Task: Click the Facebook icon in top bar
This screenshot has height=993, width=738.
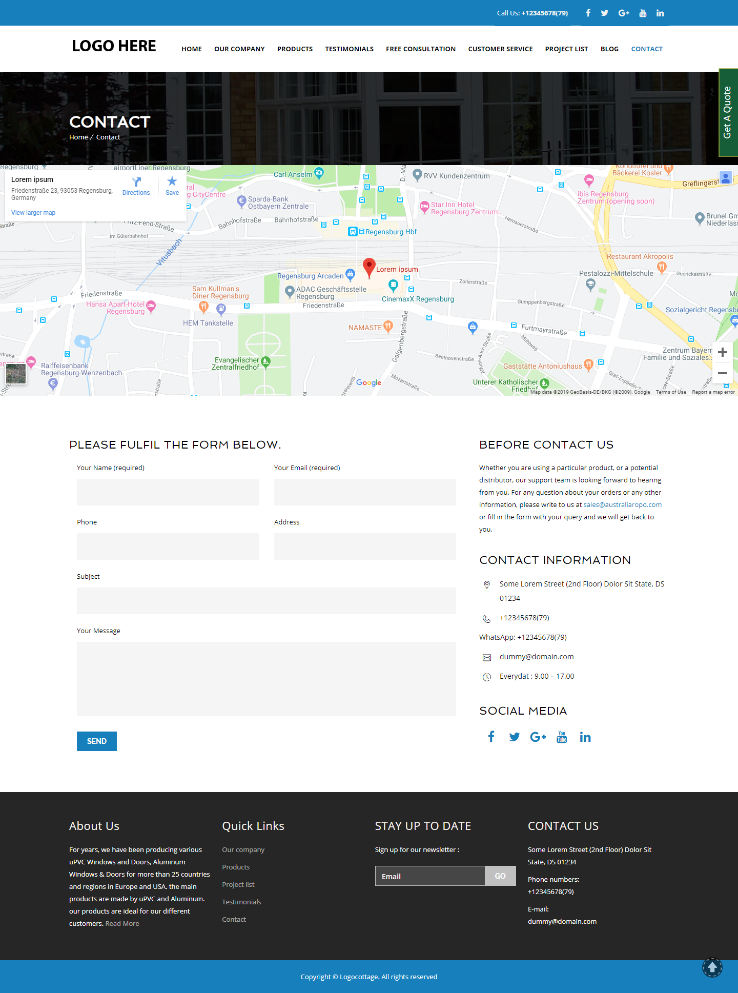Action: (x=588, y=13)
